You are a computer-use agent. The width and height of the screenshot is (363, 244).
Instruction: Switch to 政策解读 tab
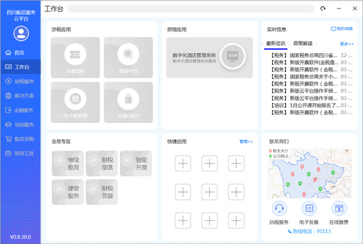[x=303, y=44]
